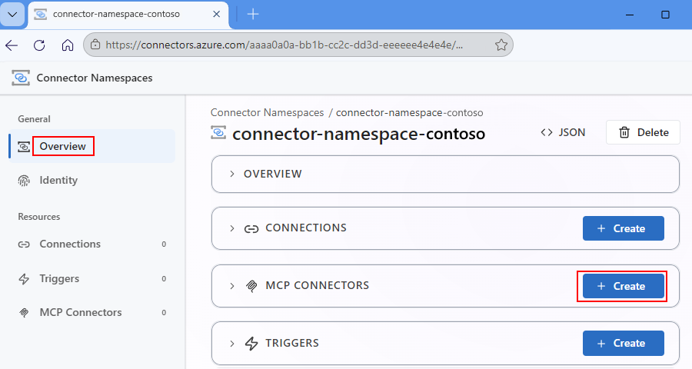Click the Identity fingerprint icon

tap(24, 181)
